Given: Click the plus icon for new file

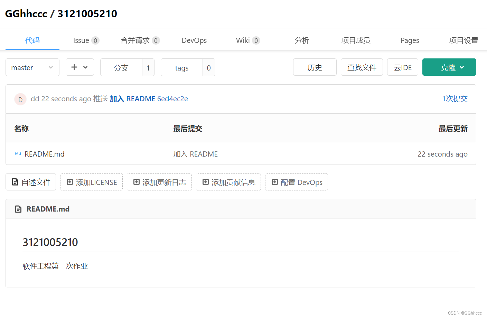Looking at the screenshot, I should tap(74, 67).
